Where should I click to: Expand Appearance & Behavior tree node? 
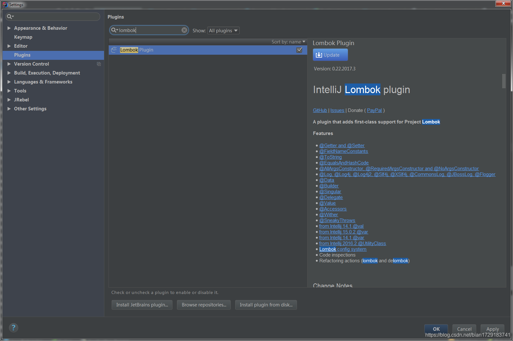coord(9,28)
